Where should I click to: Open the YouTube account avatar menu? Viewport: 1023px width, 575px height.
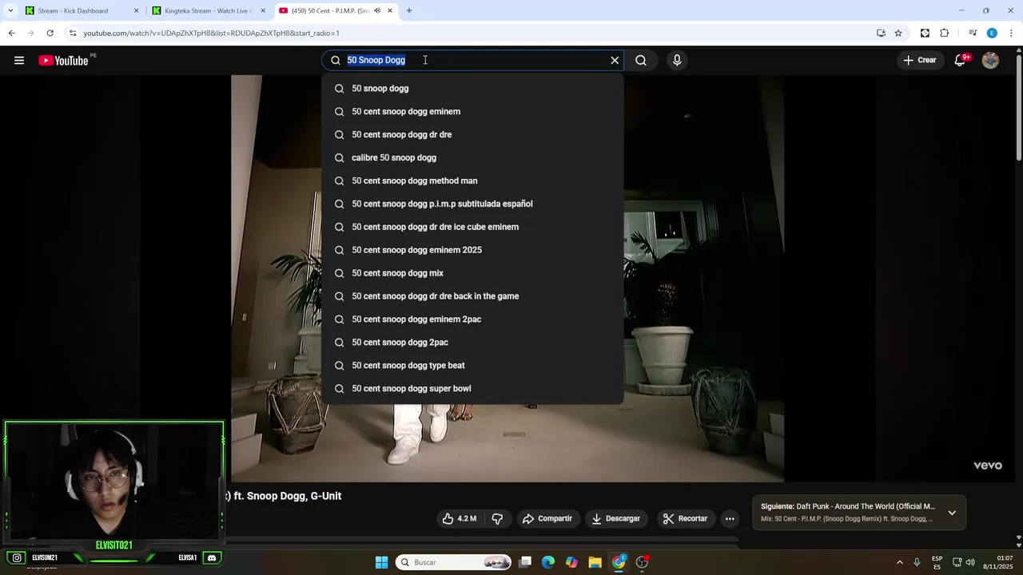pyautogui.click(x=990, y=61)
